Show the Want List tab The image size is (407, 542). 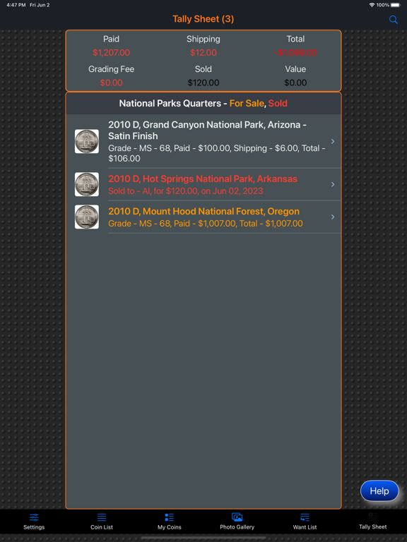(305, 522)
